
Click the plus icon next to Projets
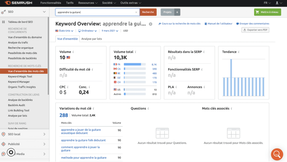(177, 12)
